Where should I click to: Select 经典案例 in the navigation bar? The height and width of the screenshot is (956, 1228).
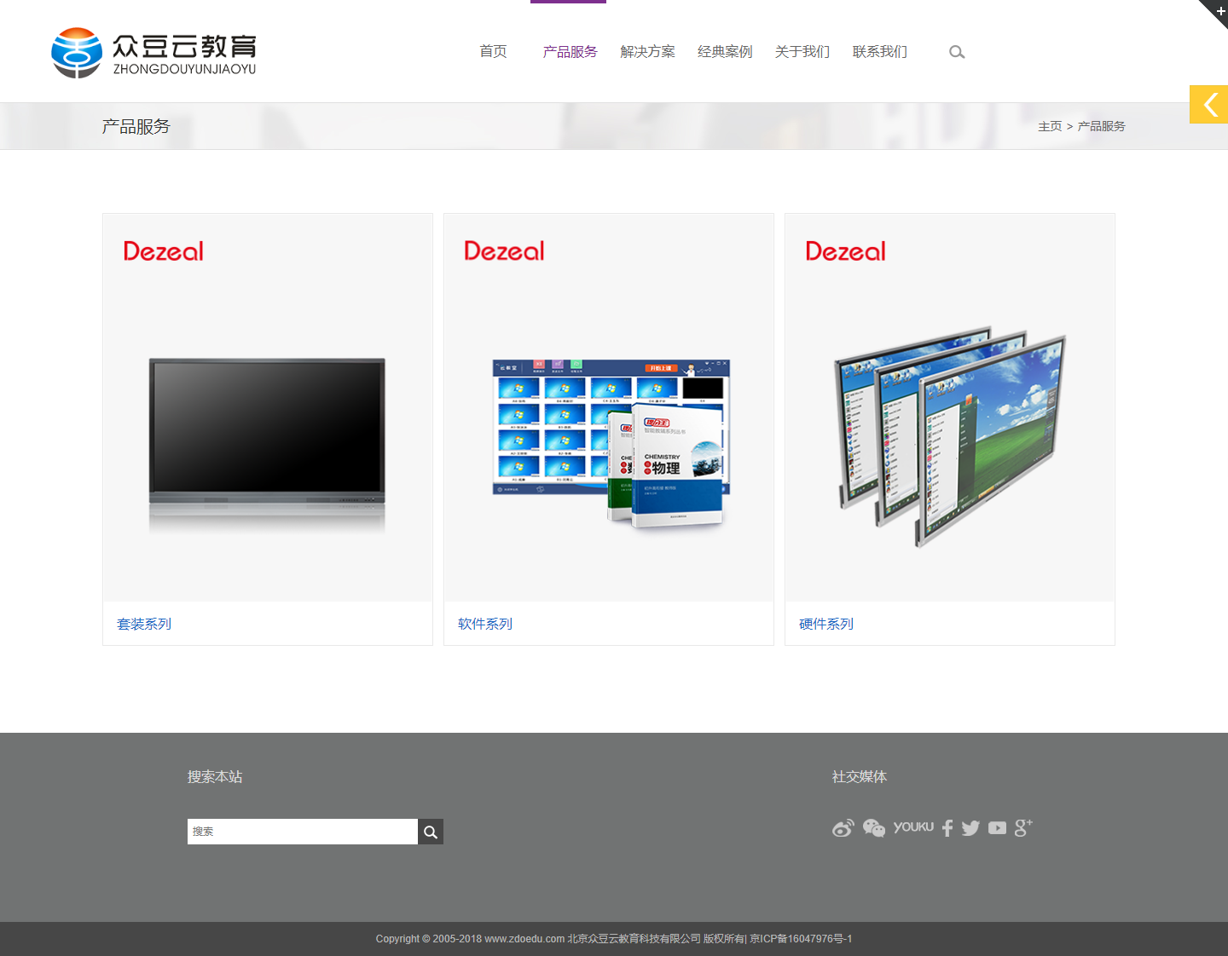pos(725,52)
